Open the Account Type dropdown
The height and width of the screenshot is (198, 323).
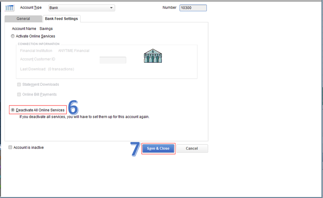pos(82,8)
